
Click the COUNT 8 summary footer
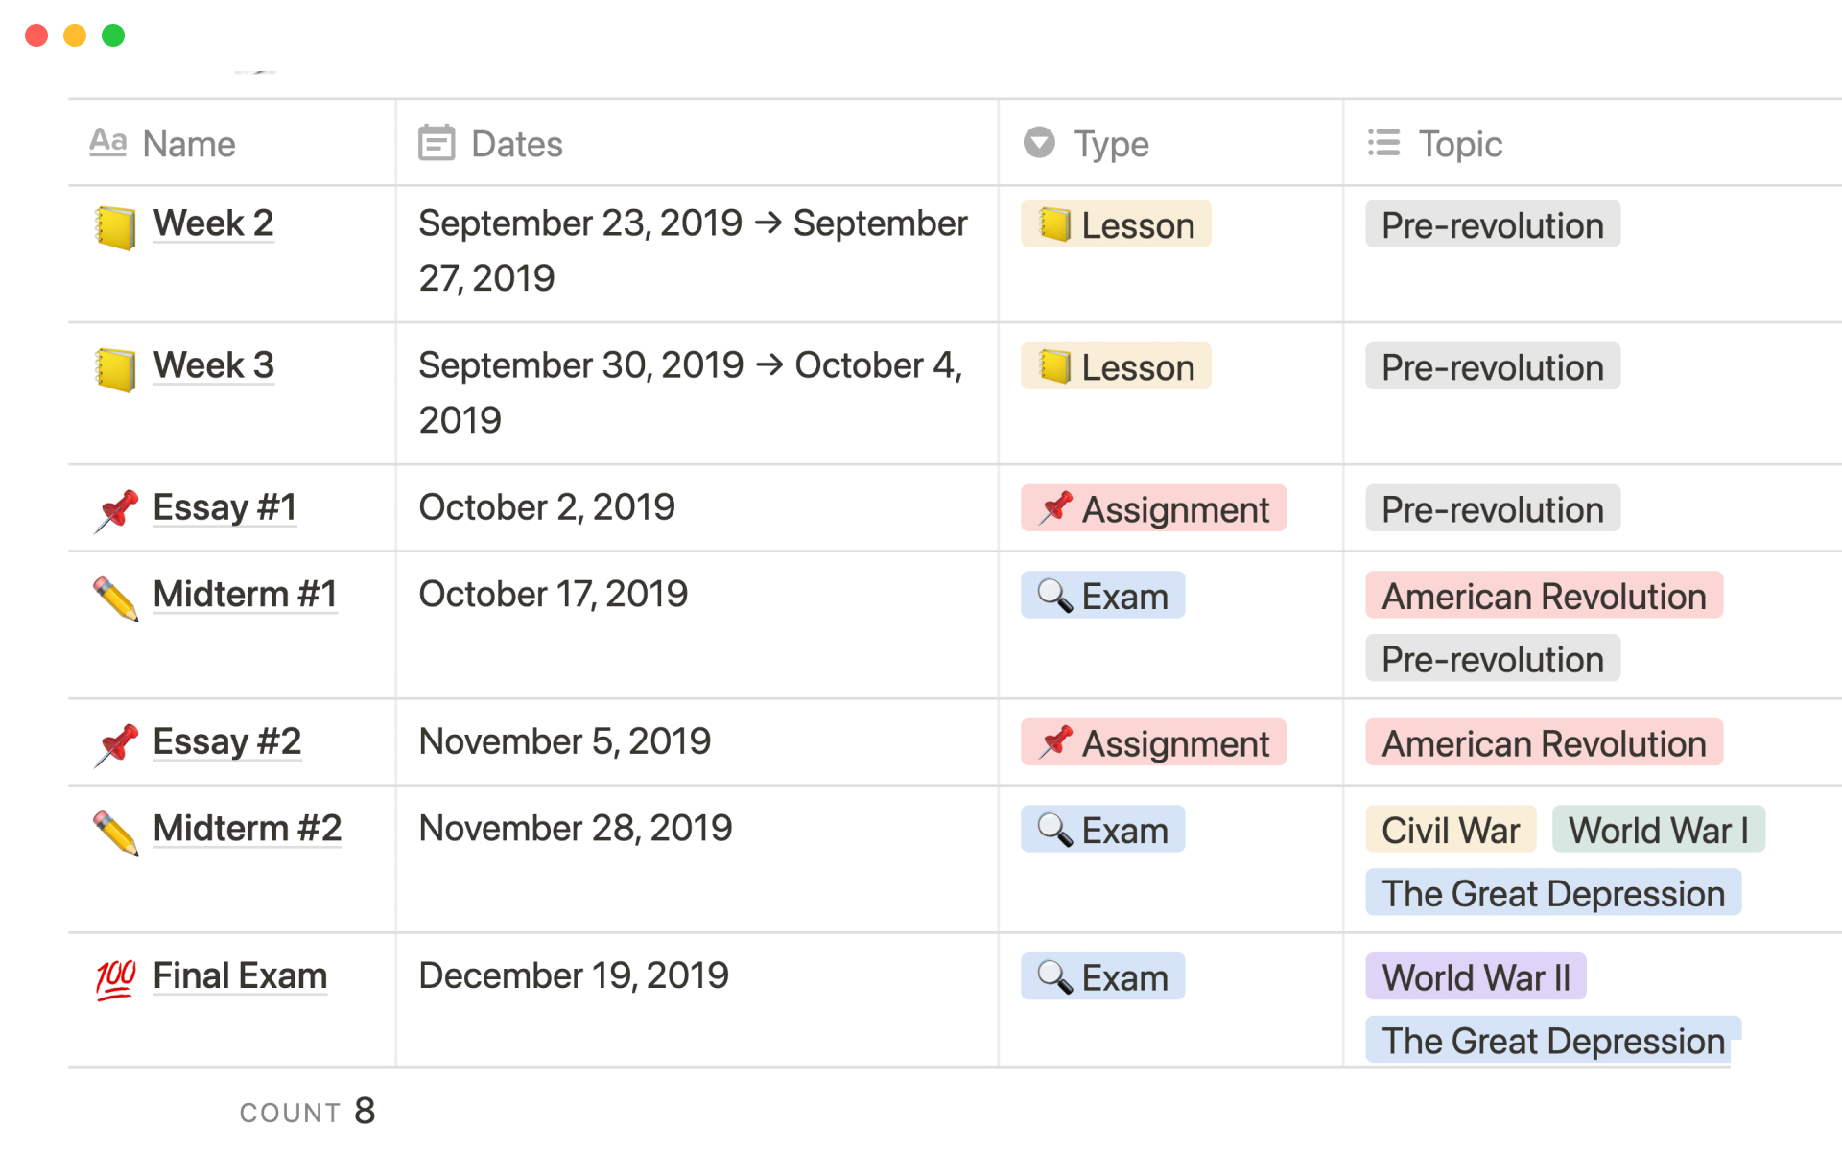307,1112
